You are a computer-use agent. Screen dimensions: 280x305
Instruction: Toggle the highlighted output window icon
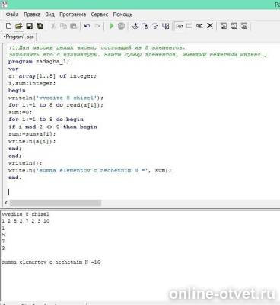click(180, 26)
